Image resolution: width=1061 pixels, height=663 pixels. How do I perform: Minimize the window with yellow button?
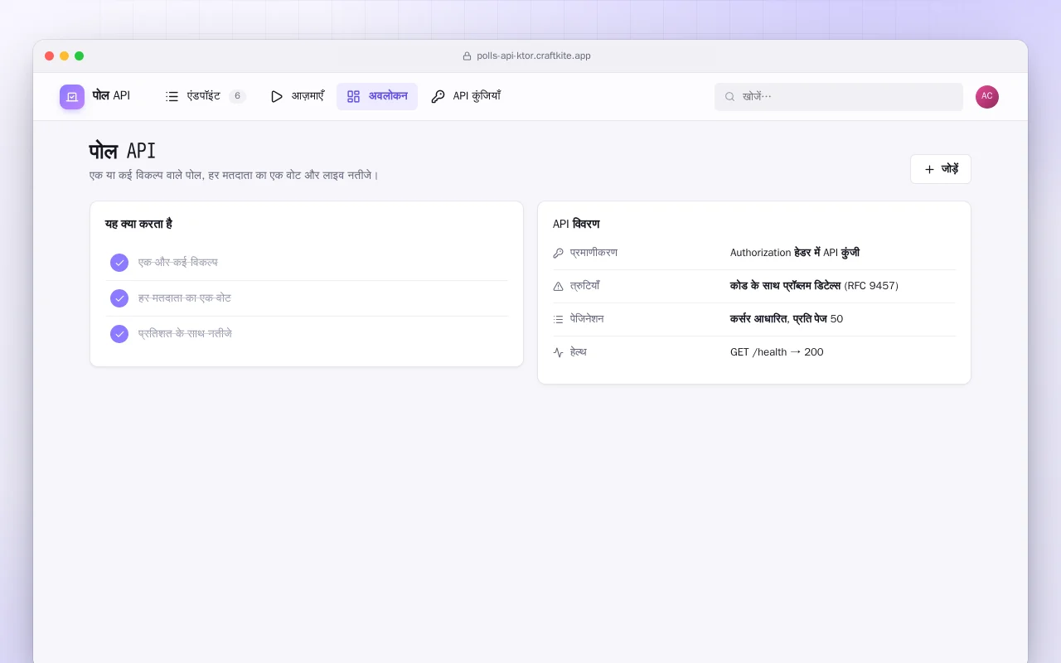click(x=65, y=56)
